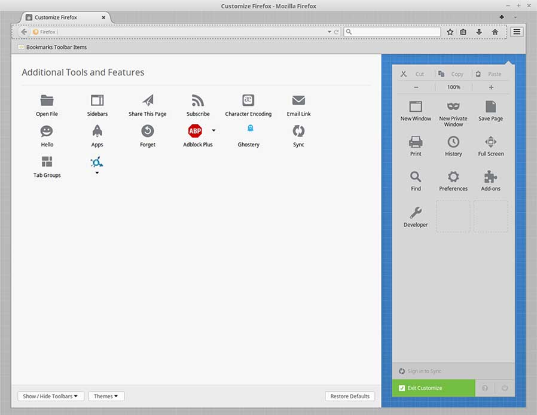Click the quit power icon
The width and height of the screenshot is (537, 415).
[505, 388]
